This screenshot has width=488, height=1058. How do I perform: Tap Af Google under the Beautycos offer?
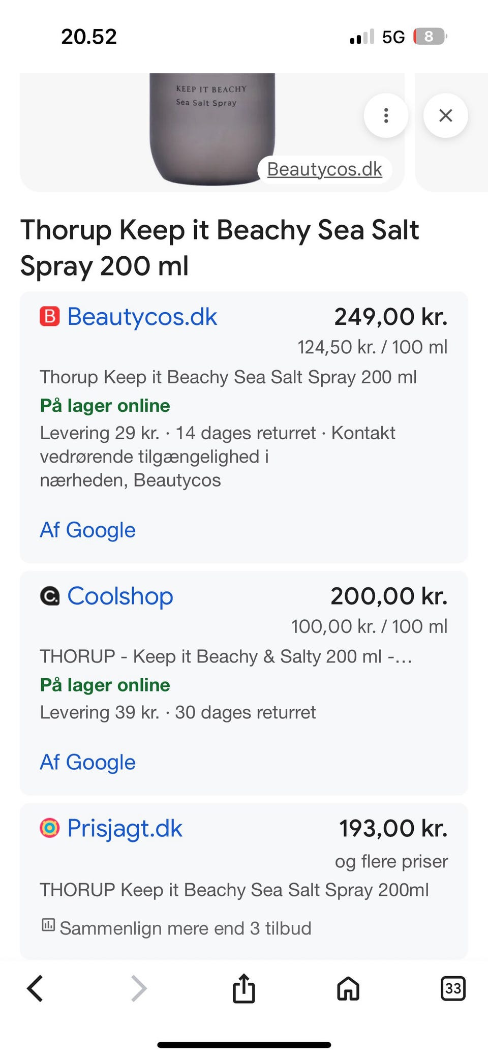click(87, 530)
